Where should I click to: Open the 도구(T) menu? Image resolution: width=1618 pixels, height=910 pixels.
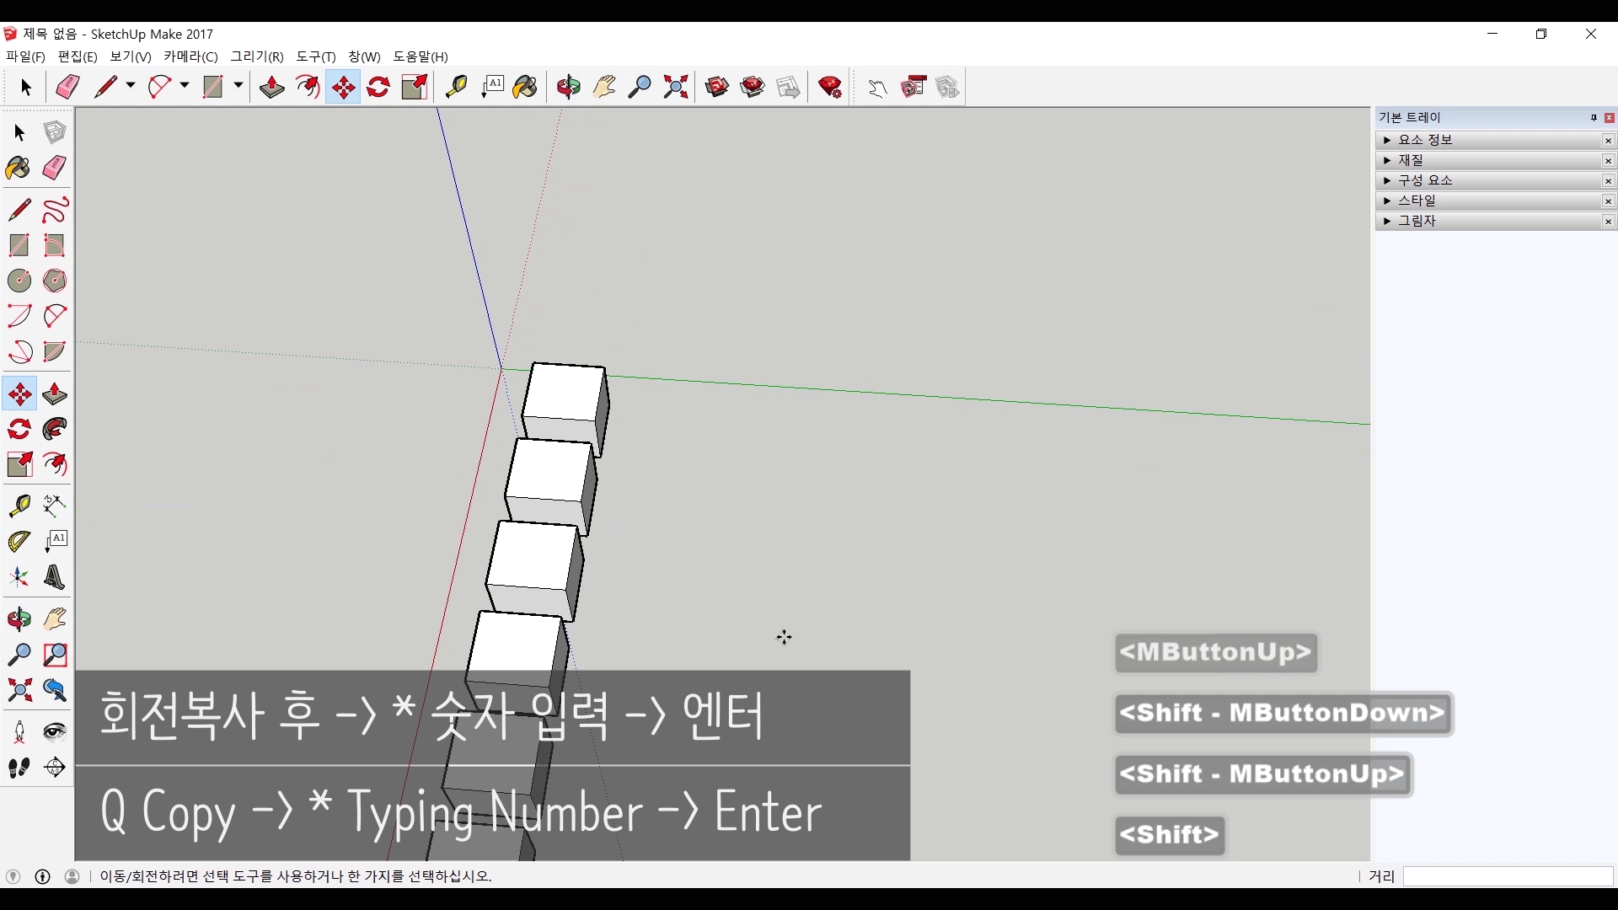pos(315,56)
